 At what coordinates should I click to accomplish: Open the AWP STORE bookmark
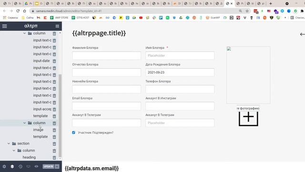point(59,18)
